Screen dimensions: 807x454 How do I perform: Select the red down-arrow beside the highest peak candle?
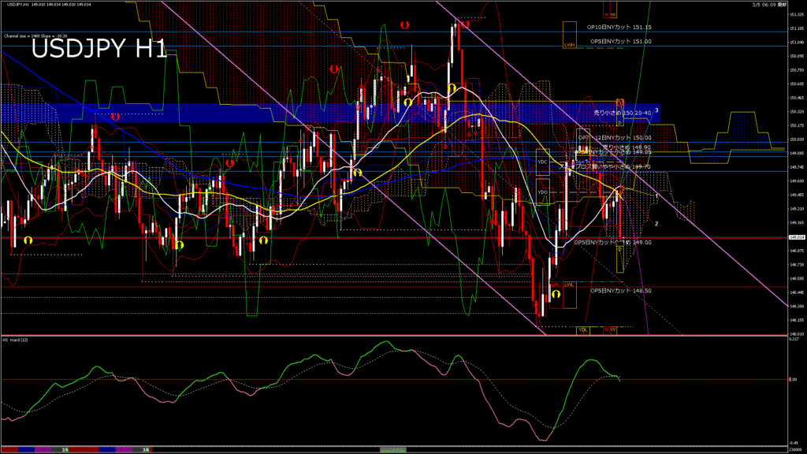465,24
